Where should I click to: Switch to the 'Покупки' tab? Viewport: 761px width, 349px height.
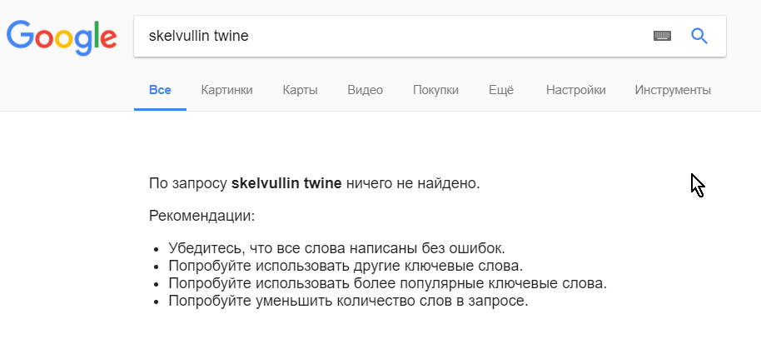(435, 90)
